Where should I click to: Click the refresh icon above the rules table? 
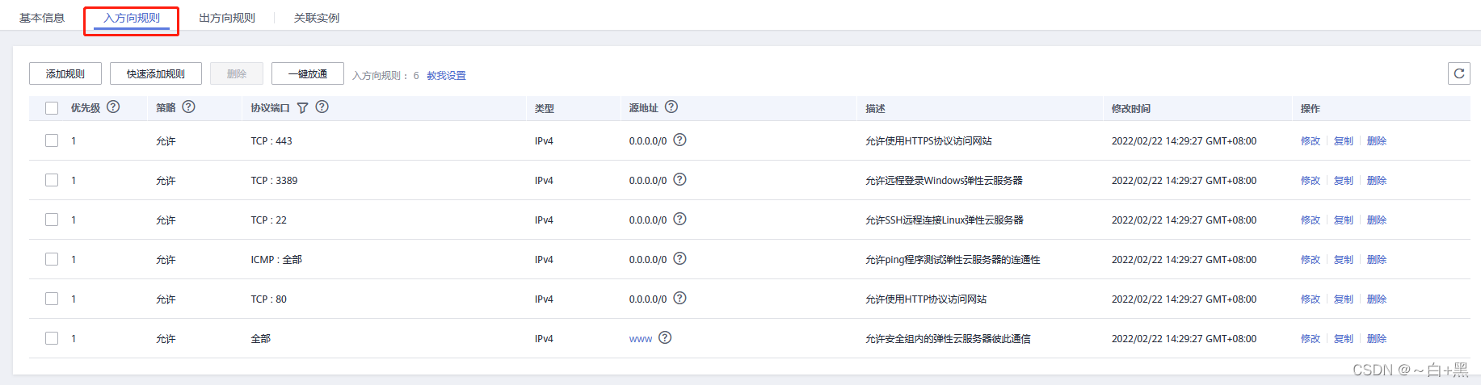point(1458,73)
